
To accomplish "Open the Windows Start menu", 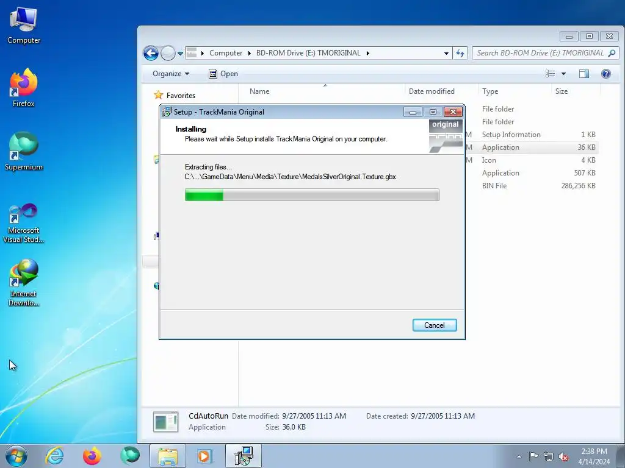I will [x=16, y=456].
